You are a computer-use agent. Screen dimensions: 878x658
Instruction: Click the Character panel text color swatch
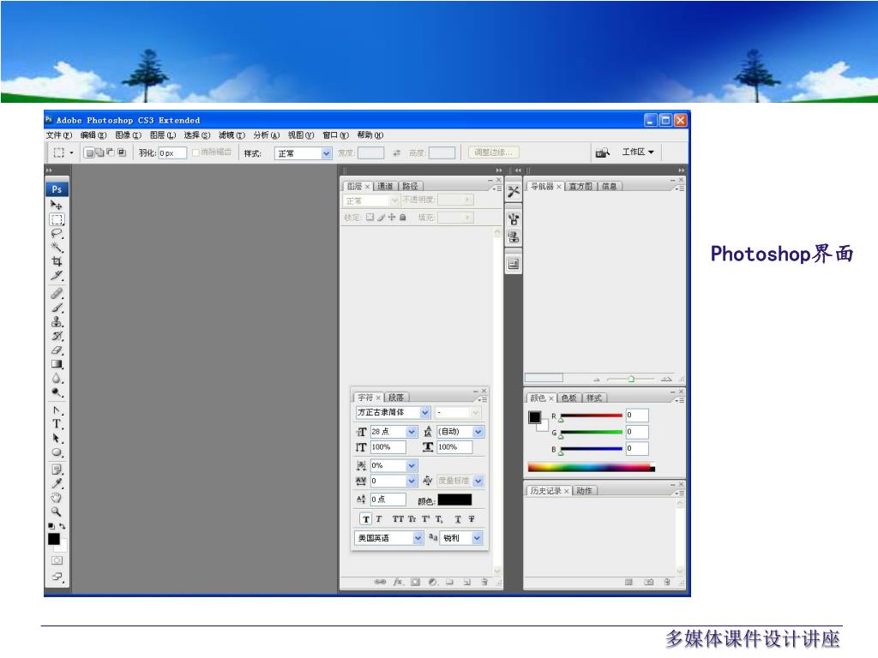(454, 499)
